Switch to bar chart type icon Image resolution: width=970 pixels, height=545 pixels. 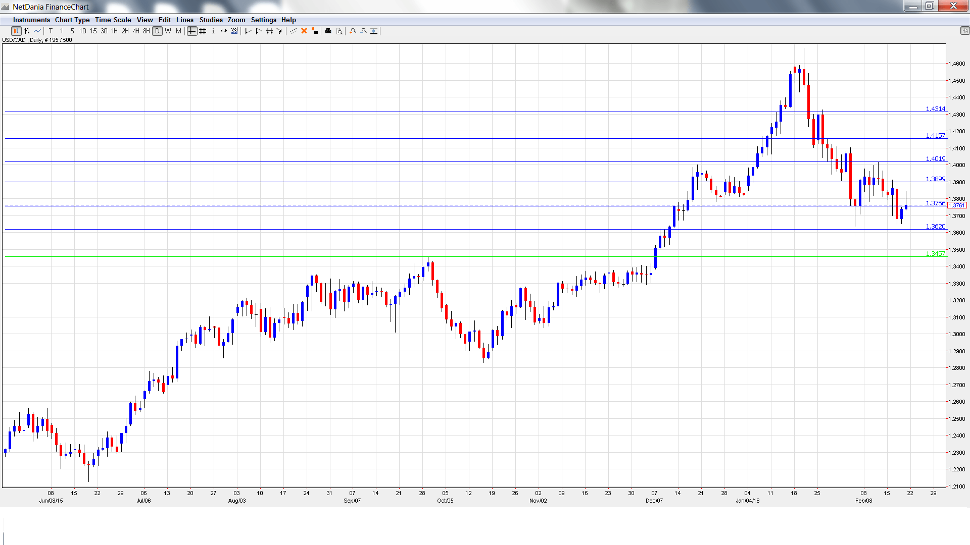click(x=27, y=31)
